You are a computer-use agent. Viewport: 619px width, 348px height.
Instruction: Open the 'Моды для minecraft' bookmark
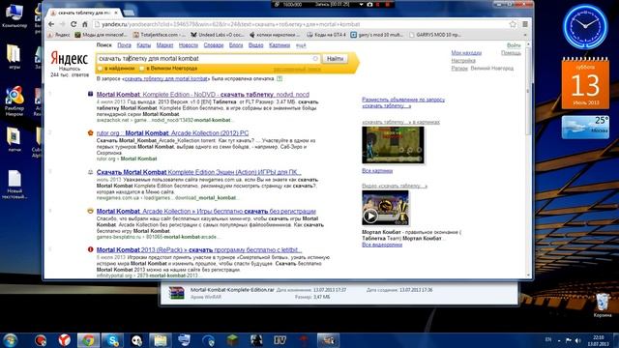click(102, 35)
